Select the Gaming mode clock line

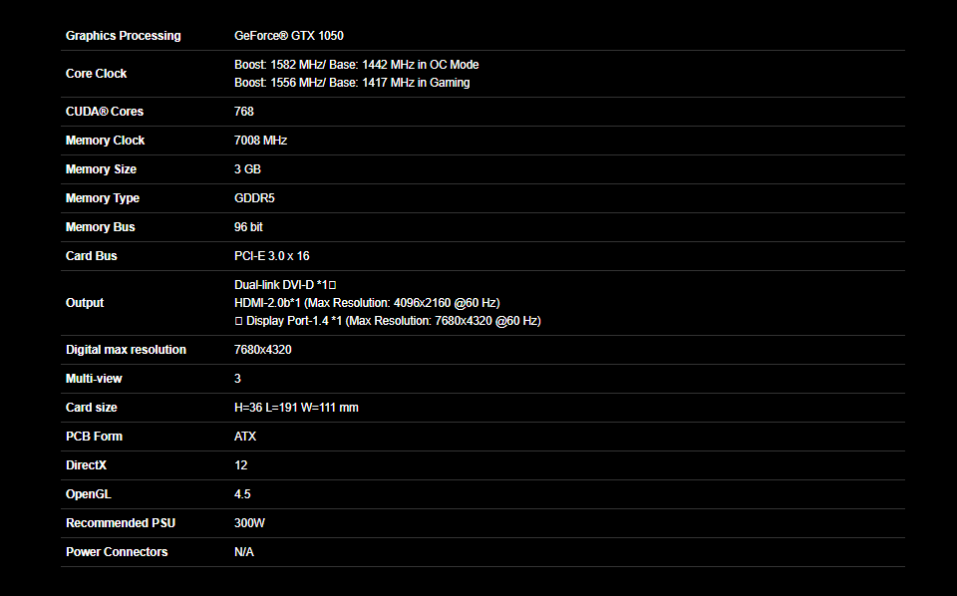(352, 83)
